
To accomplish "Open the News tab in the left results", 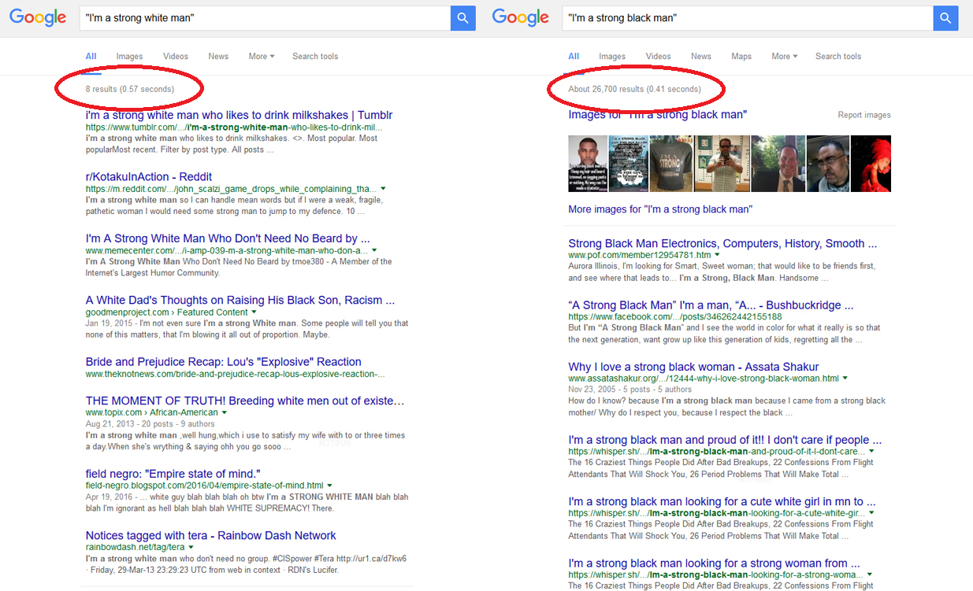I will [x=218, y=57].
